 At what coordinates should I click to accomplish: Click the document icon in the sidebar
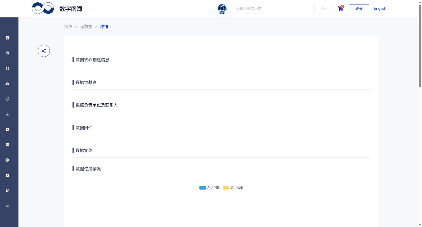[7, 38]
